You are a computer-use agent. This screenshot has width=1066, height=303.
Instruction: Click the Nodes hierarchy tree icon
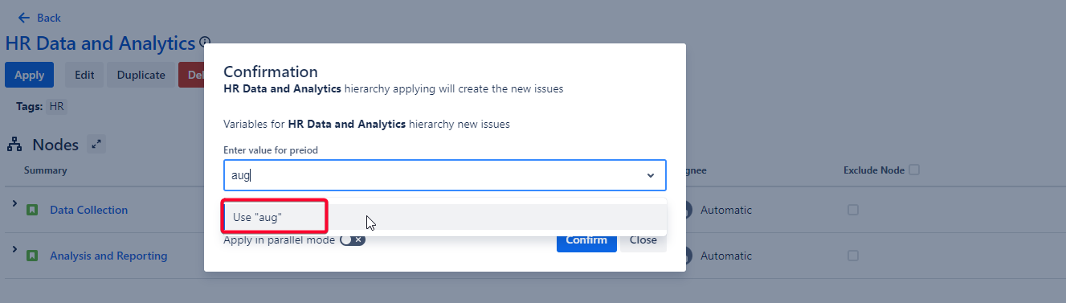[14, 145]
